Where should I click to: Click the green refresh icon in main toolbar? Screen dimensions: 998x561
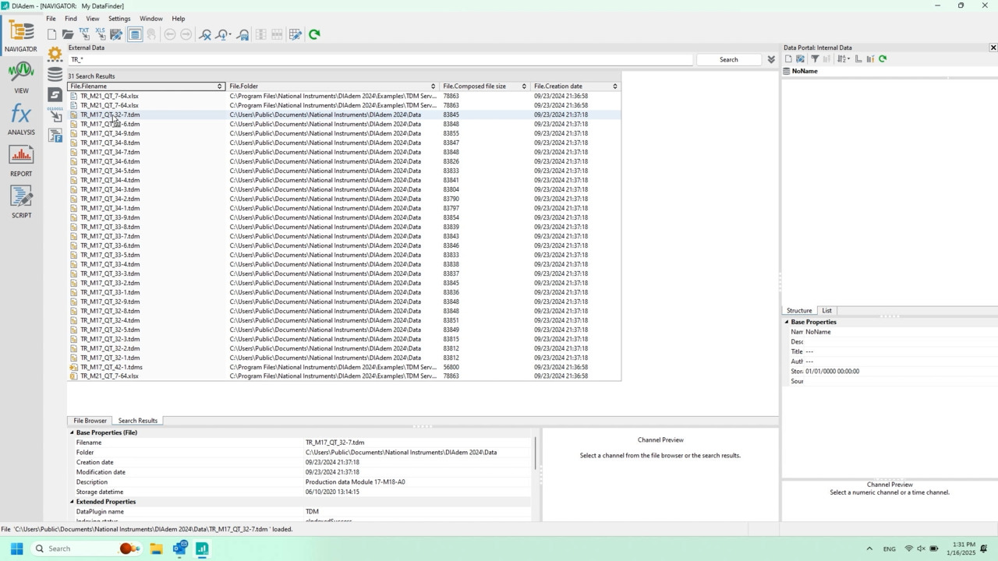coord(314,34)
